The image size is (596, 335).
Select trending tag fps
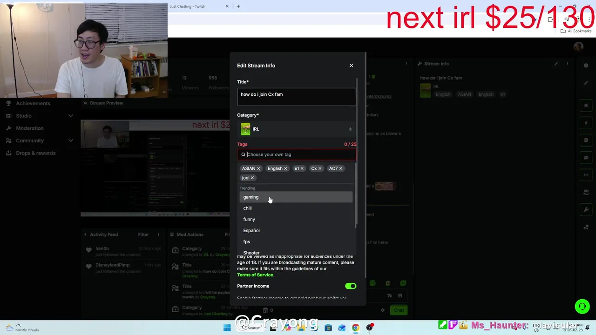(296, 241)
